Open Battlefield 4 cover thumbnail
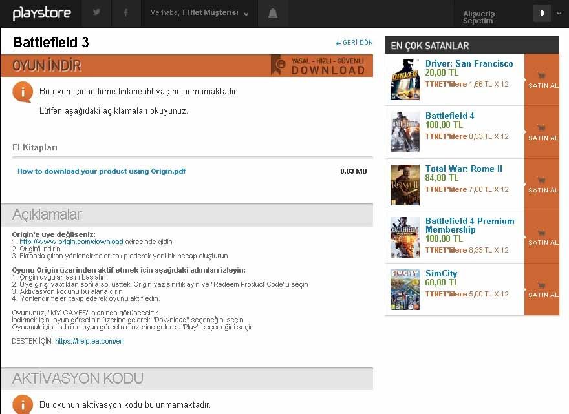 click(x=405, y=132)
